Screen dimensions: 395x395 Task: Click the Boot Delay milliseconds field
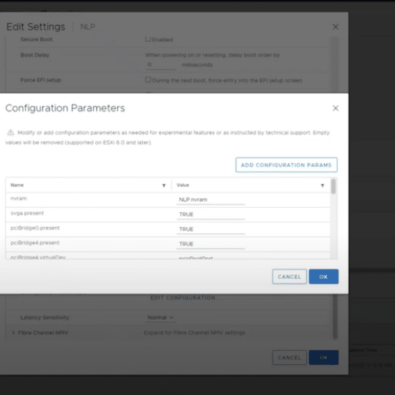pos(160,65)
